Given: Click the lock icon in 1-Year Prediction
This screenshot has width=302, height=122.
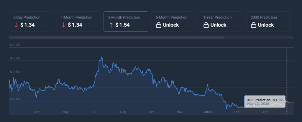Looking at the screenshot, I should (x=206, y=25).
